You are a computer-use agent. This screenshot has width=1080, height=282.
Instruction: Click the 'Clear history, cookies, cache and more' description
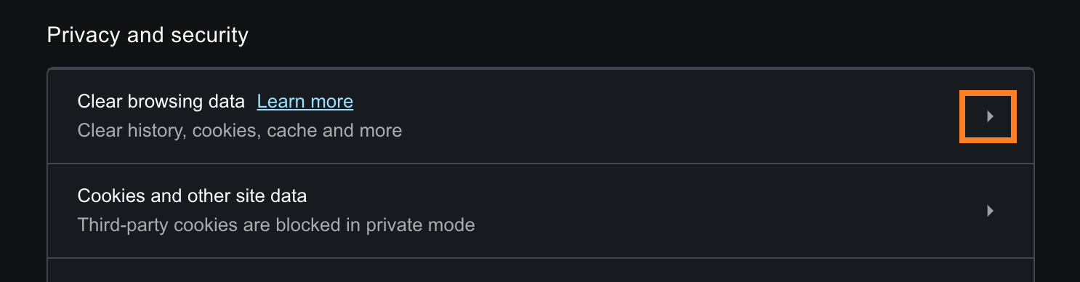pyautogui.click(x=239, y=131)
